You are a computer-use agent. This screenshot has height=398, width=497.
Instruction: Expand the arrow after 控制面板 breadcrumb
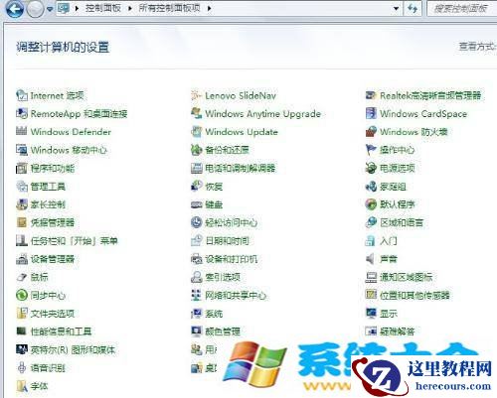(130, 8)
